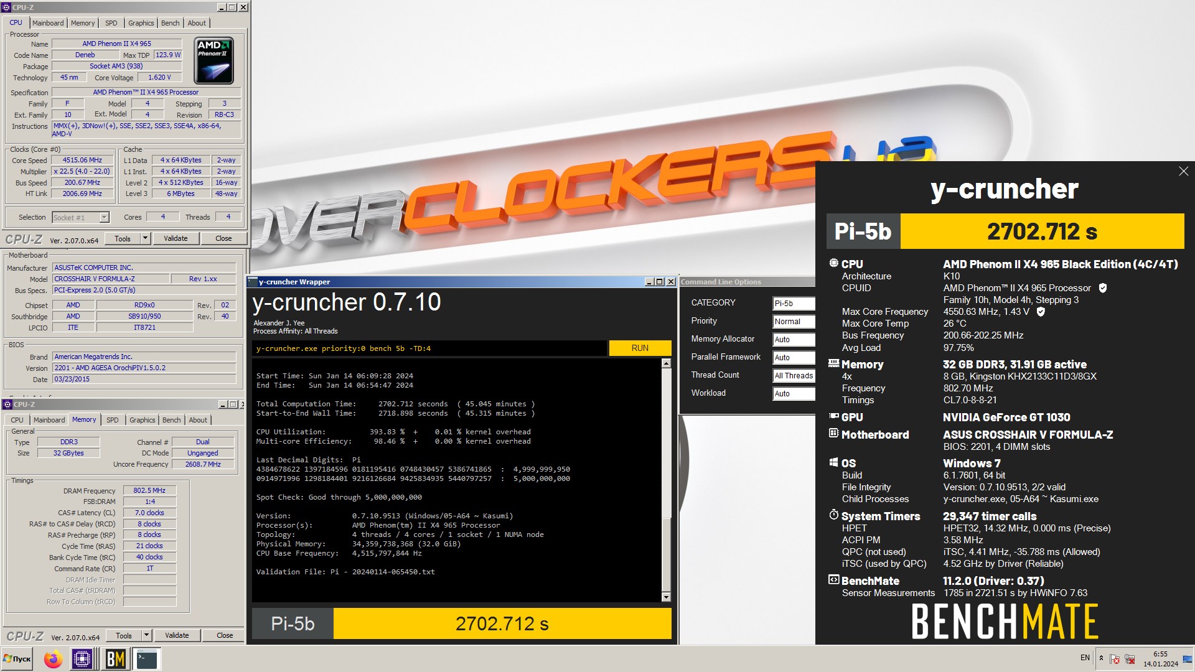
Task: Click the title icon of the CPU-Z Memory window
Action: click(8, 404)
